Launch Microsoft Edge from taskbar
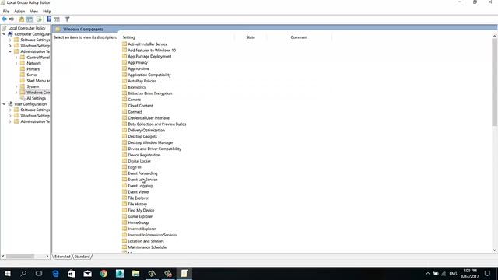The width and height of the screenshot is (498, 280). (x=55, y=273)
